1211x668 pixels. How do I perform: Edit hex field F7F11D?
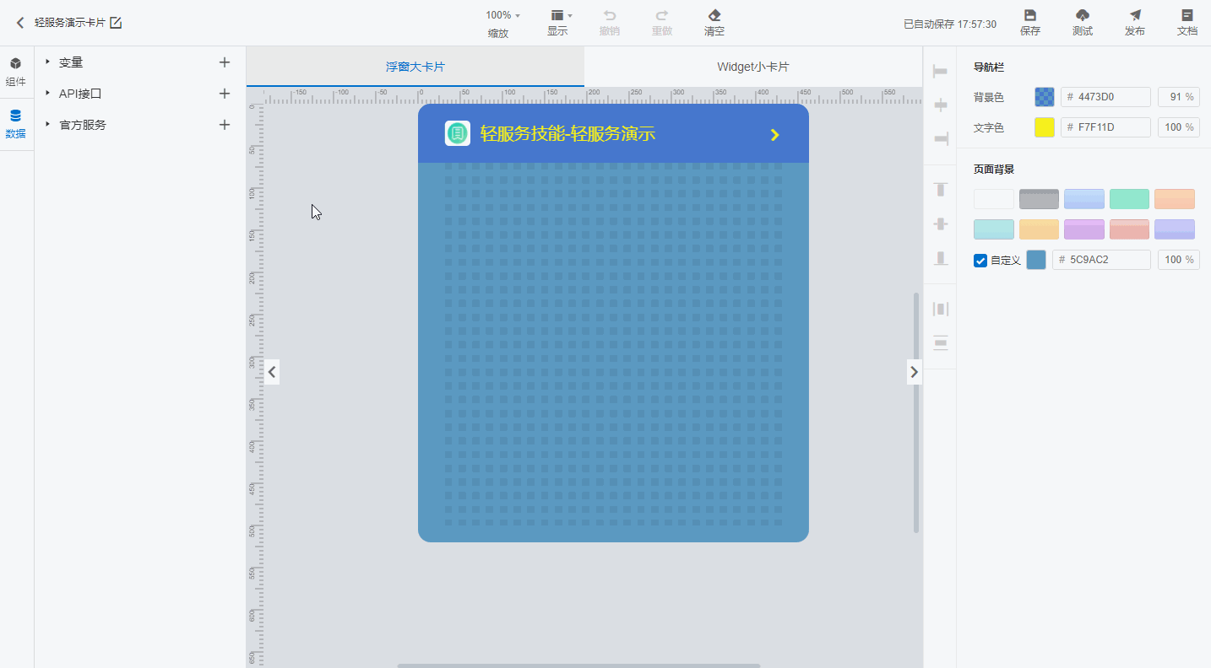click(1105, 127)
